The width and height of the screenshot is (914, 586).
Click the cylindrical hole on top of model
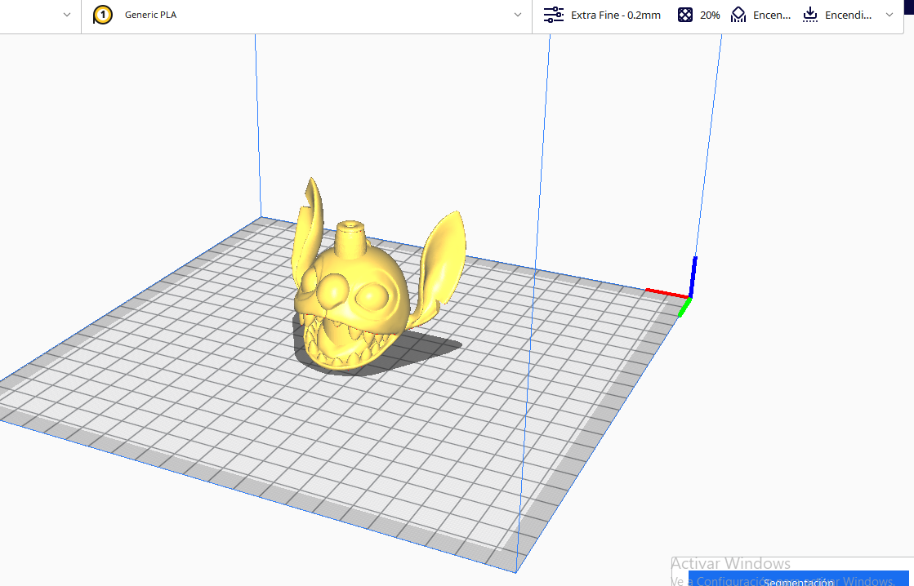point(352,225)
